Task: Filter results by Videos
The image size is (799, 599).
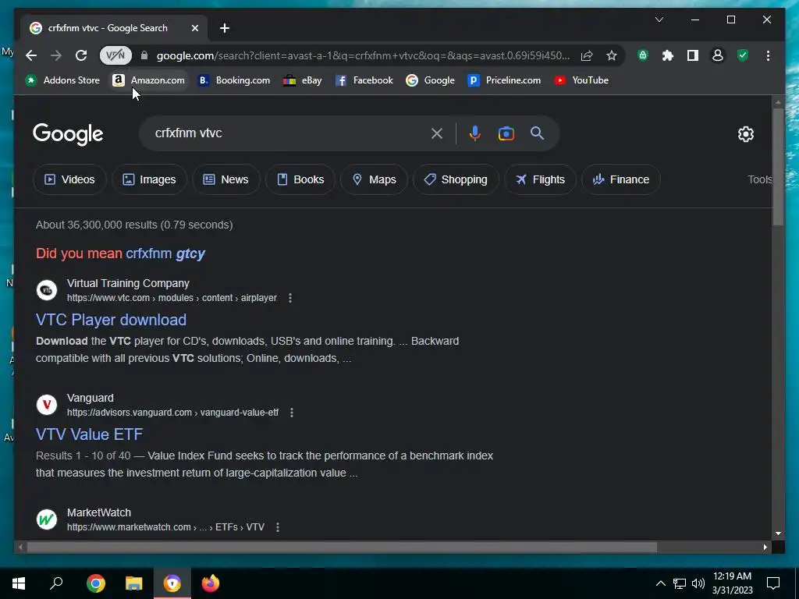Action: point(69,179)
